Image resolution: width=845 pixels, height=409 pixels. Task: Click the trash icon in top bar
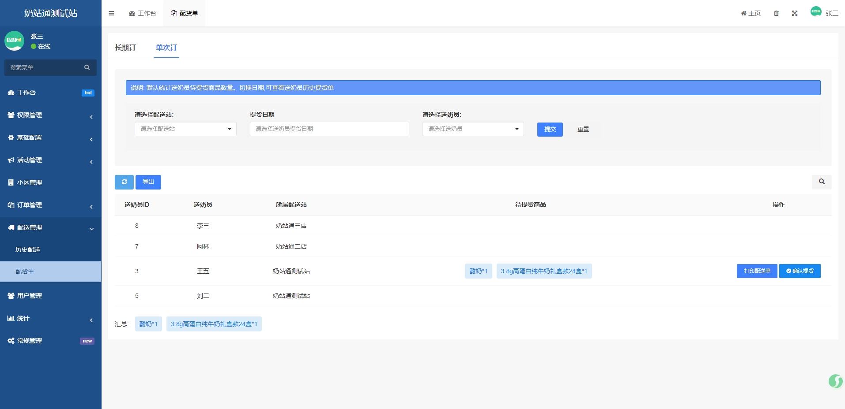point(776,13)
